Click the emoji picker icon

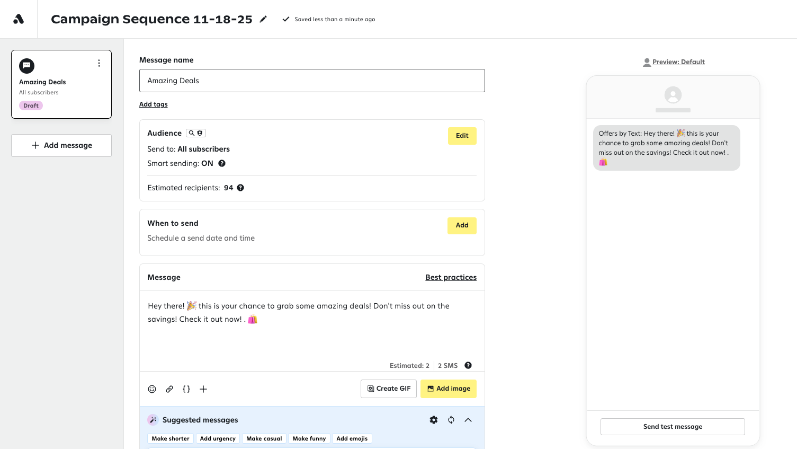(152, 389)
